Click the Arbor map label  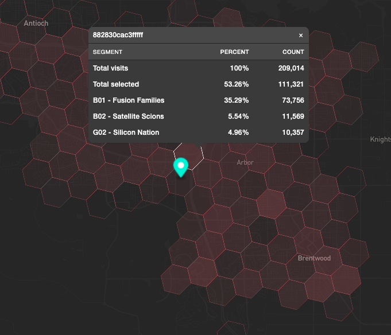tap(245, 162)
